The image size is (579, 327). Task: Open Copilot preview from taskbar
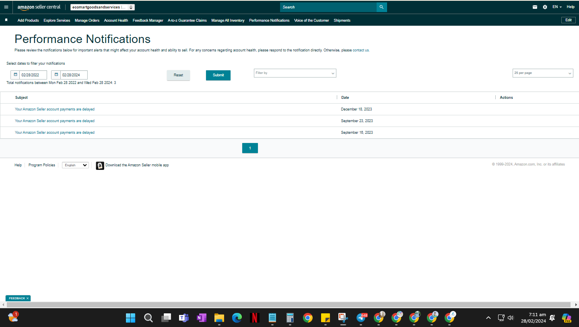click(567, 318)
